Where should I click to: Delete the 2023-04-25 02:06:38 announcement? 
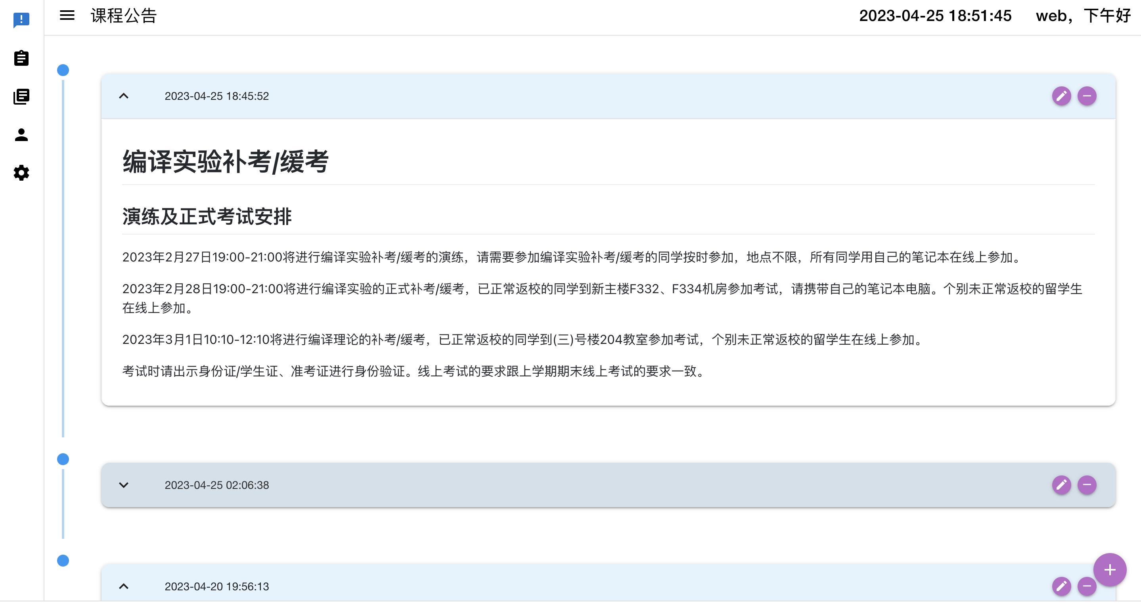(1088, 485)
